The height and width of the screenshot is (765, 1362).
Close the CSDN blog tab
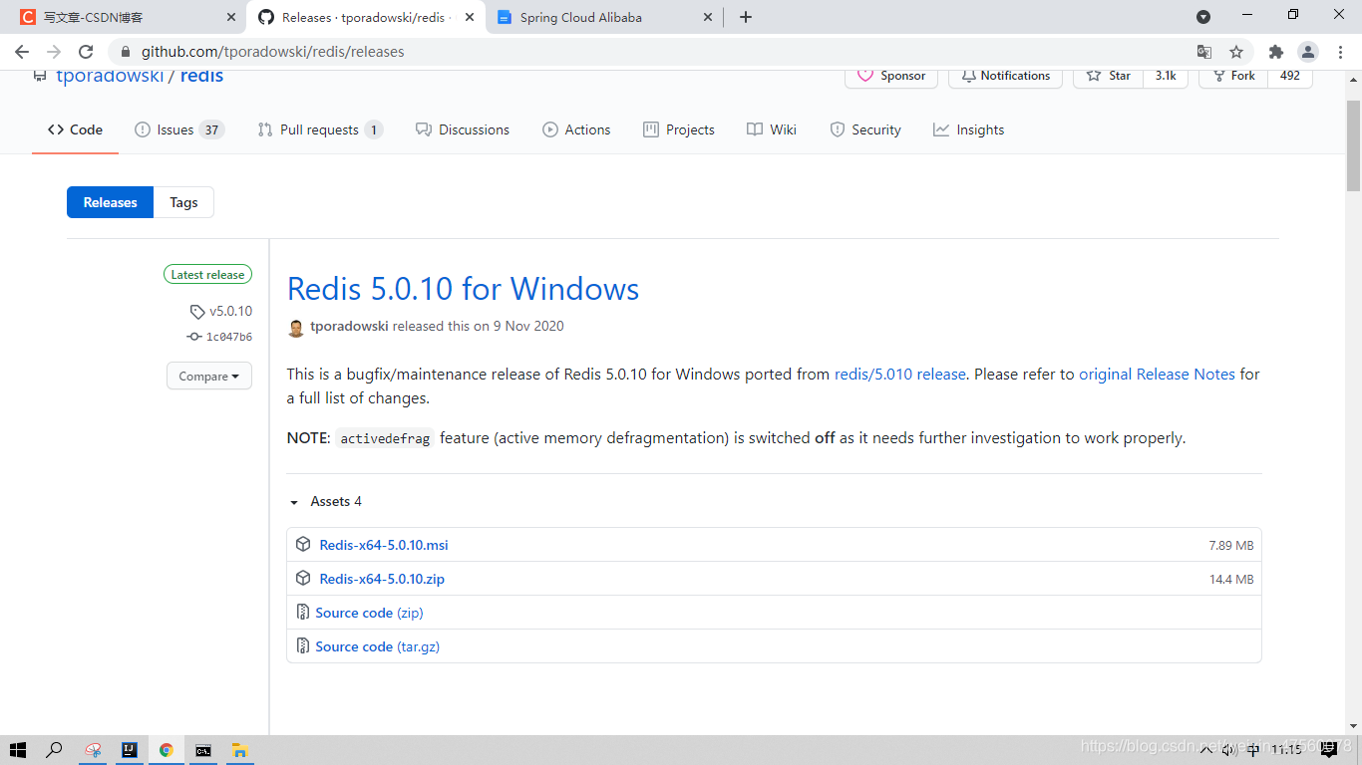(231, 17)
